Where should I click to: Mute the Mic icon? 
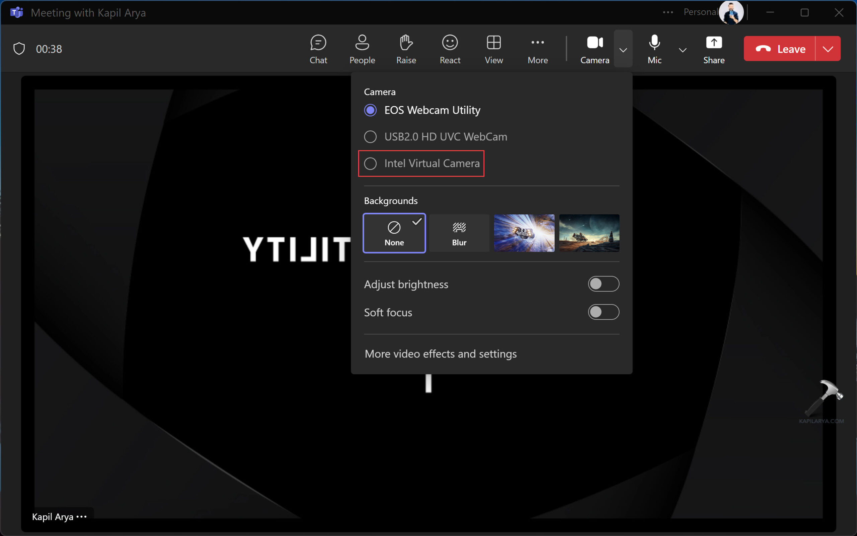coord(654,49)
